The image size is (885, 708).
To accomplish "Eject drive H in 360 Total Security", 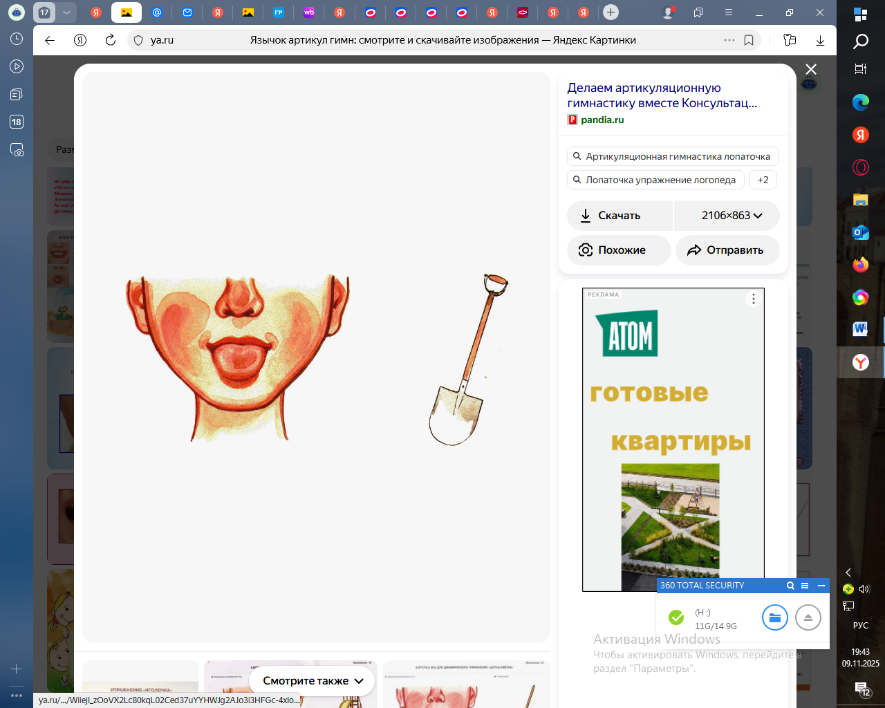I will tap(808, 617).
